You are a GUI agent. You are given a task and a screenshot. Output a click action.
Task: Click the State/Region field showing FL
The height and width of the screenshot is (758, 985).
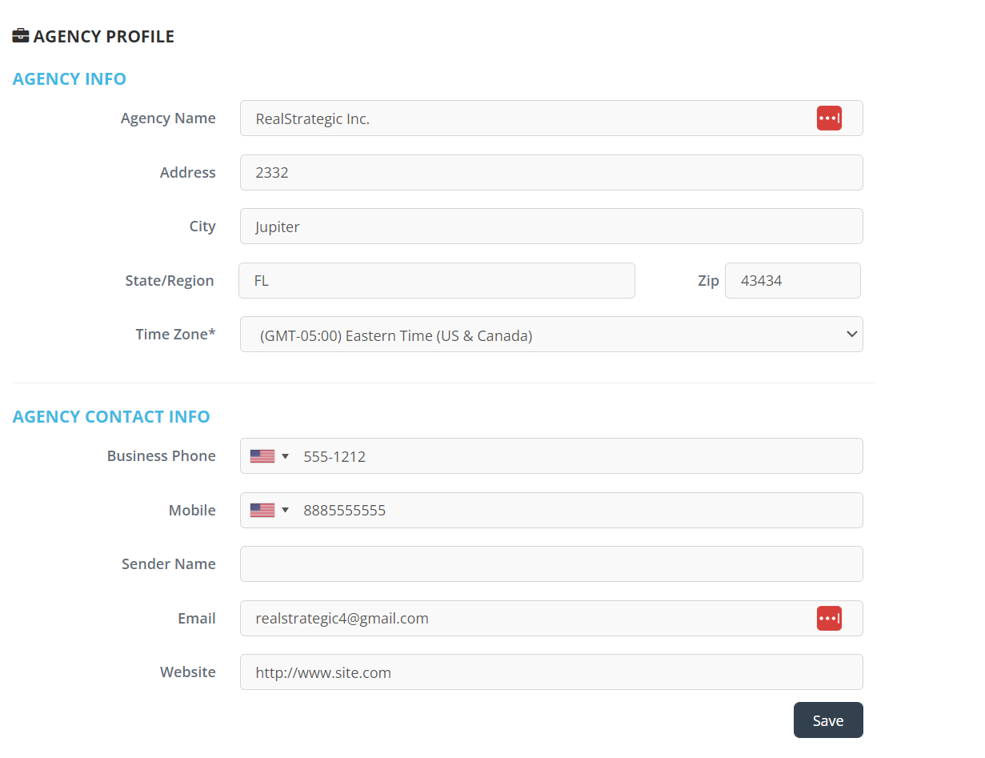[x=436, y=281]
